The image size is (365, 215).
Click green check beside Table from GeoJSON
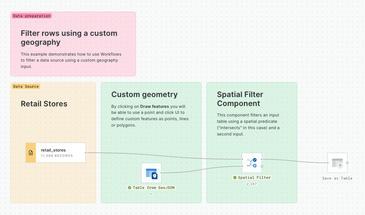coord(129,188)
